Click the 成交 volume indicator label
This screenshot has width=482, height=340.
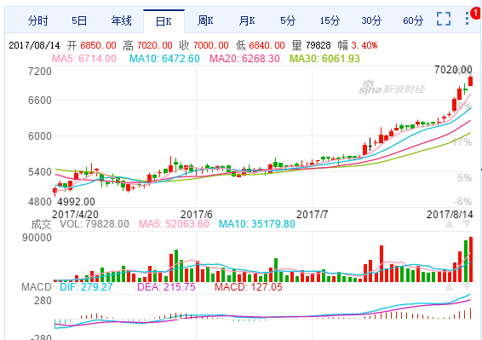41,224
